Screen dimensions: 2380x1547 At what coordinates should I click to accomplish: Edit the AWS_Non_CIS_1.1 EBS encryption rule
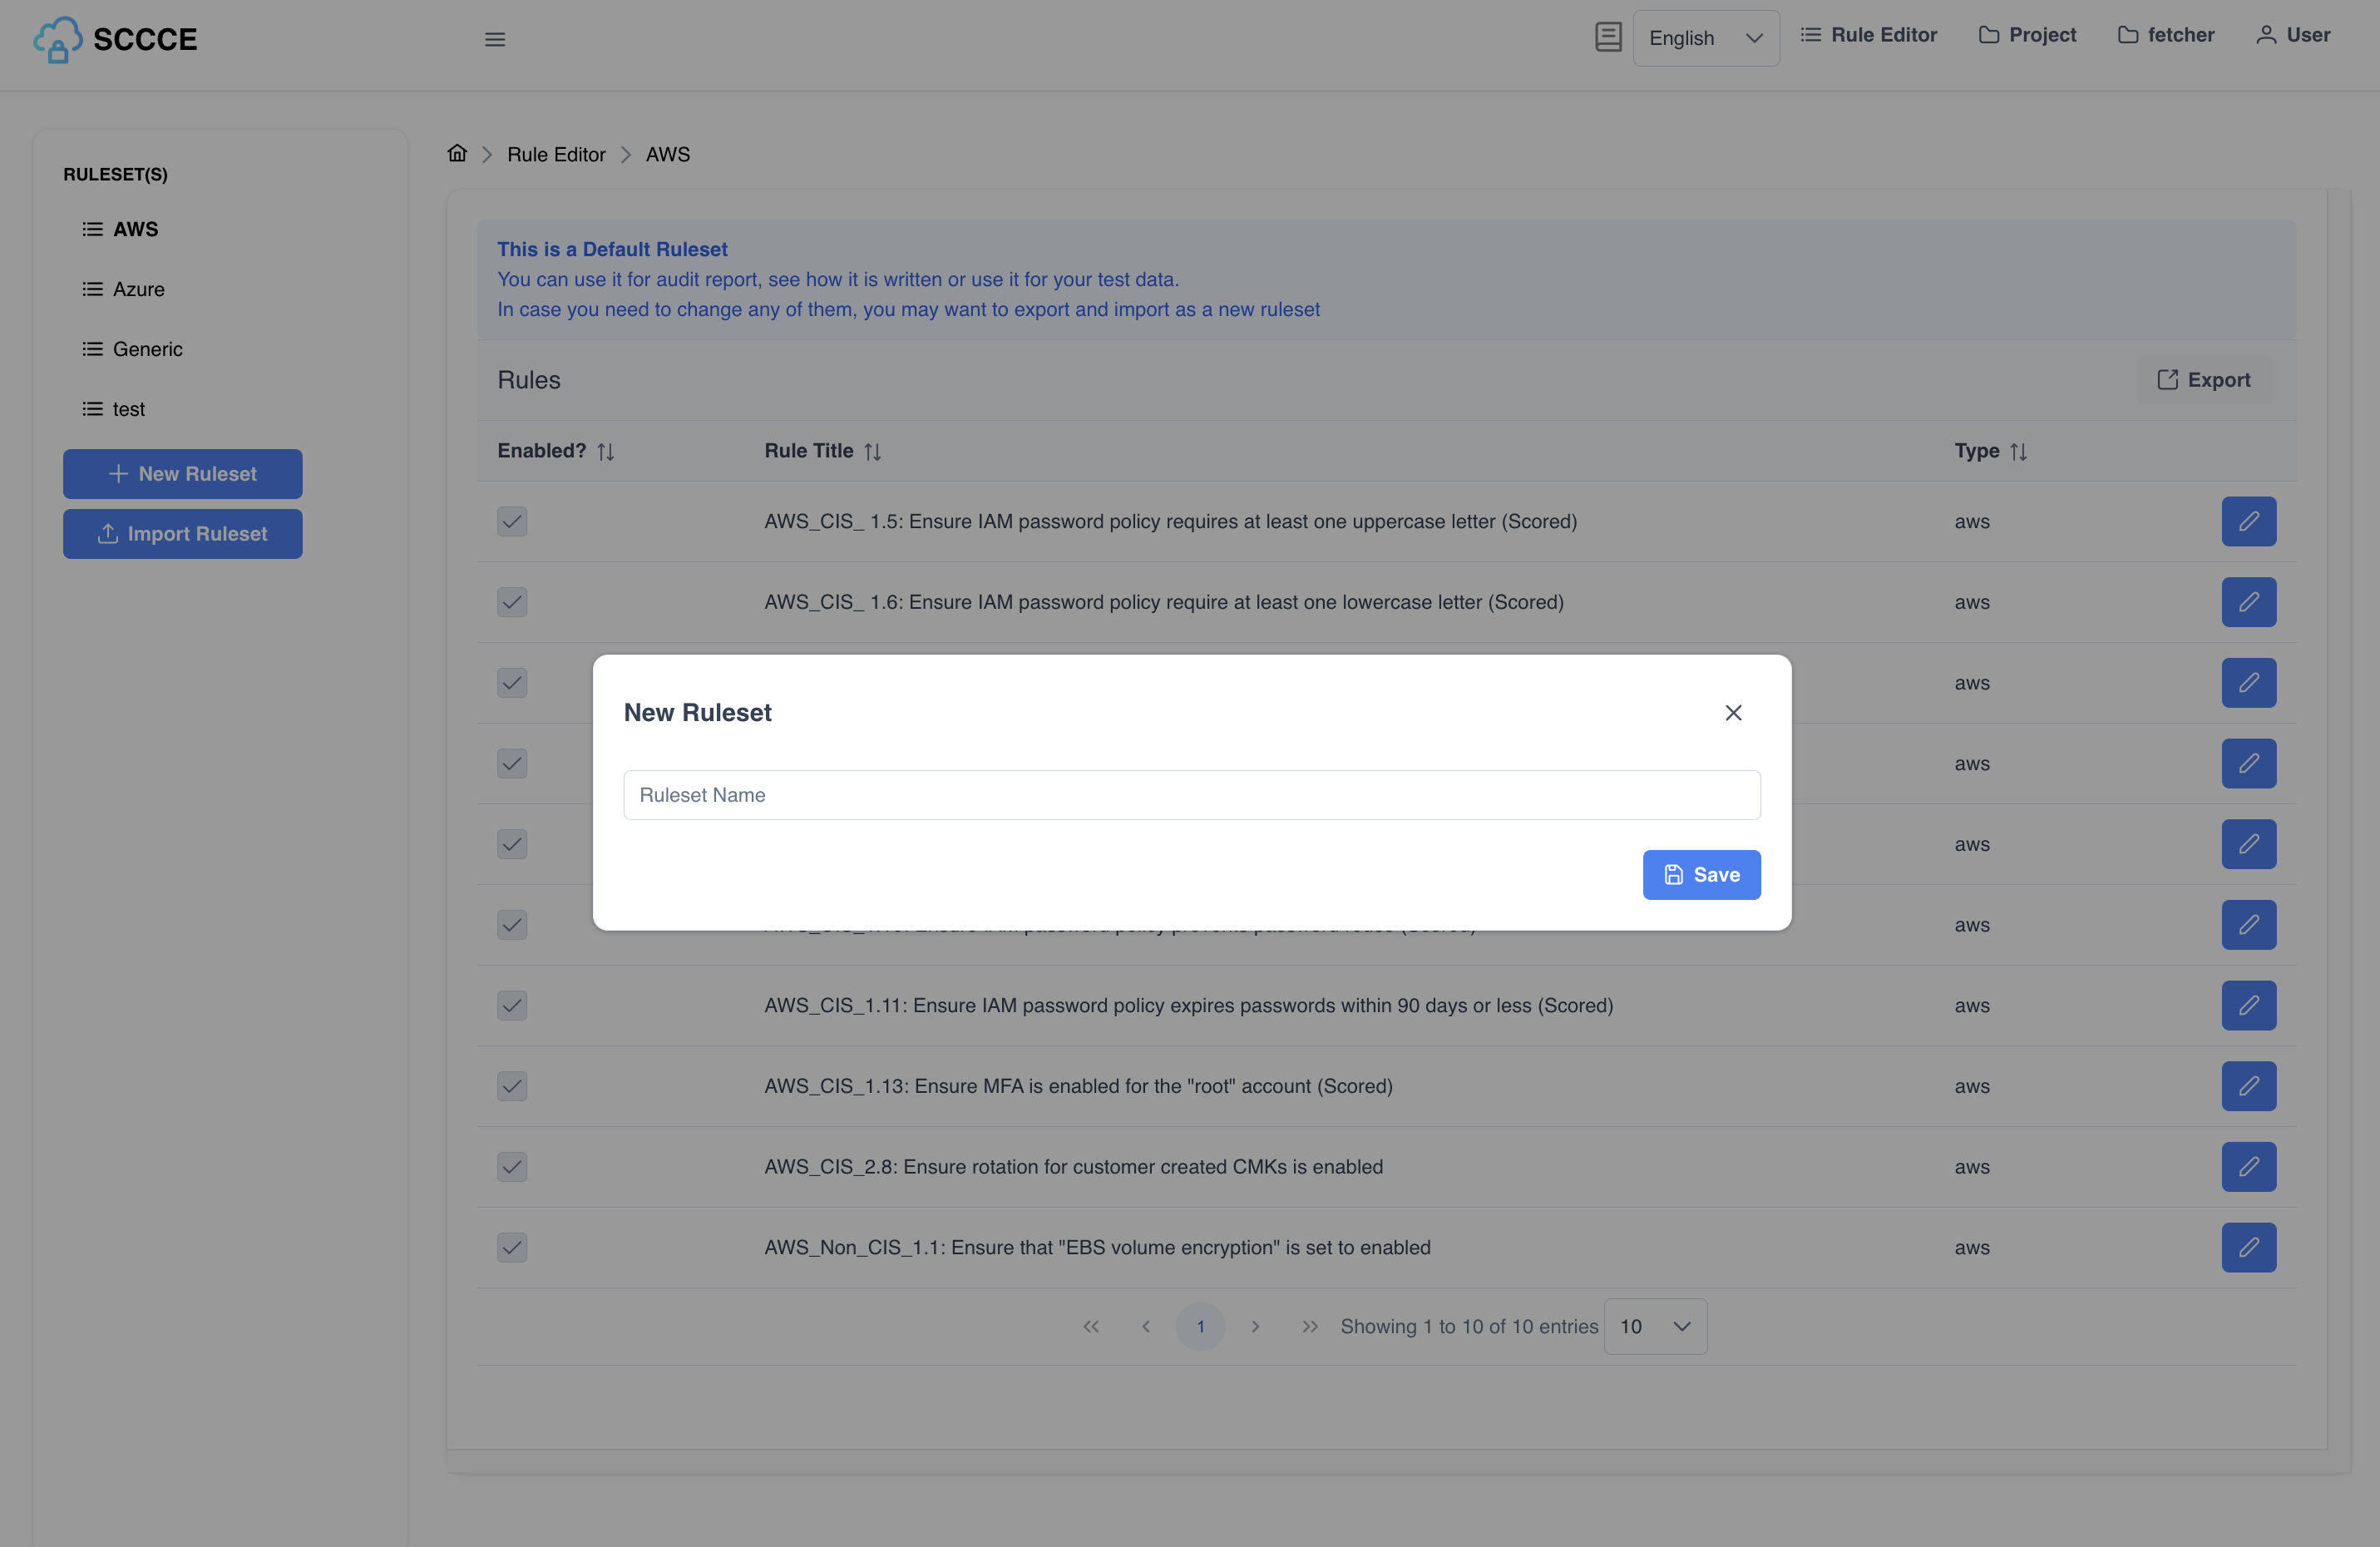click(x=2248, y=1247)
